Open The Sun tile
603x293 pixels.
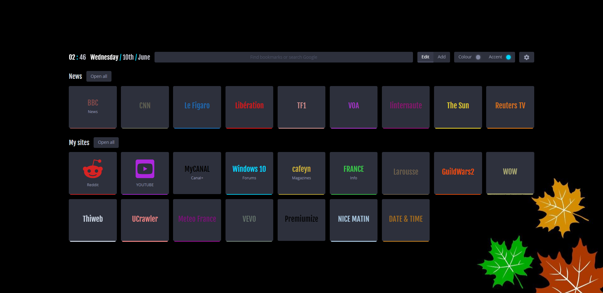coord(458,107)
